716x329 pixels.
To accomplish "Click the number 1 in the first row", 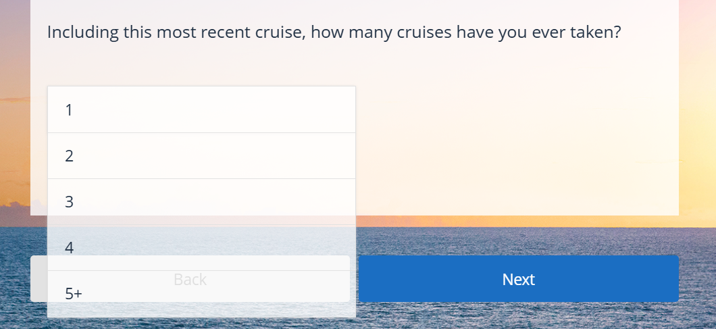I will point(69,110).
